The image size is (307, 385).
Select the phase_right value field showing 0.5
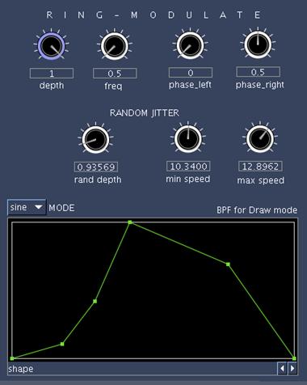(258, 72)
